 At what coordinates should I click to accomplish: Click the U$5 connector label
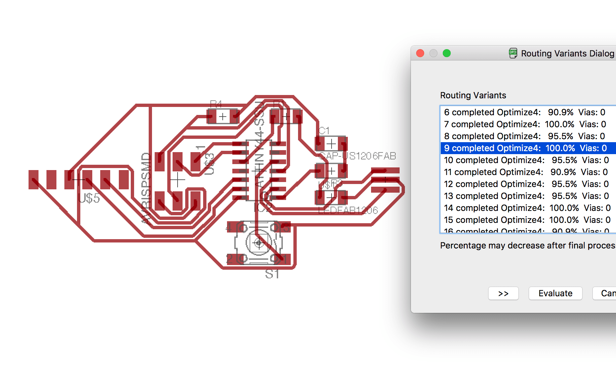pos(89,198)
